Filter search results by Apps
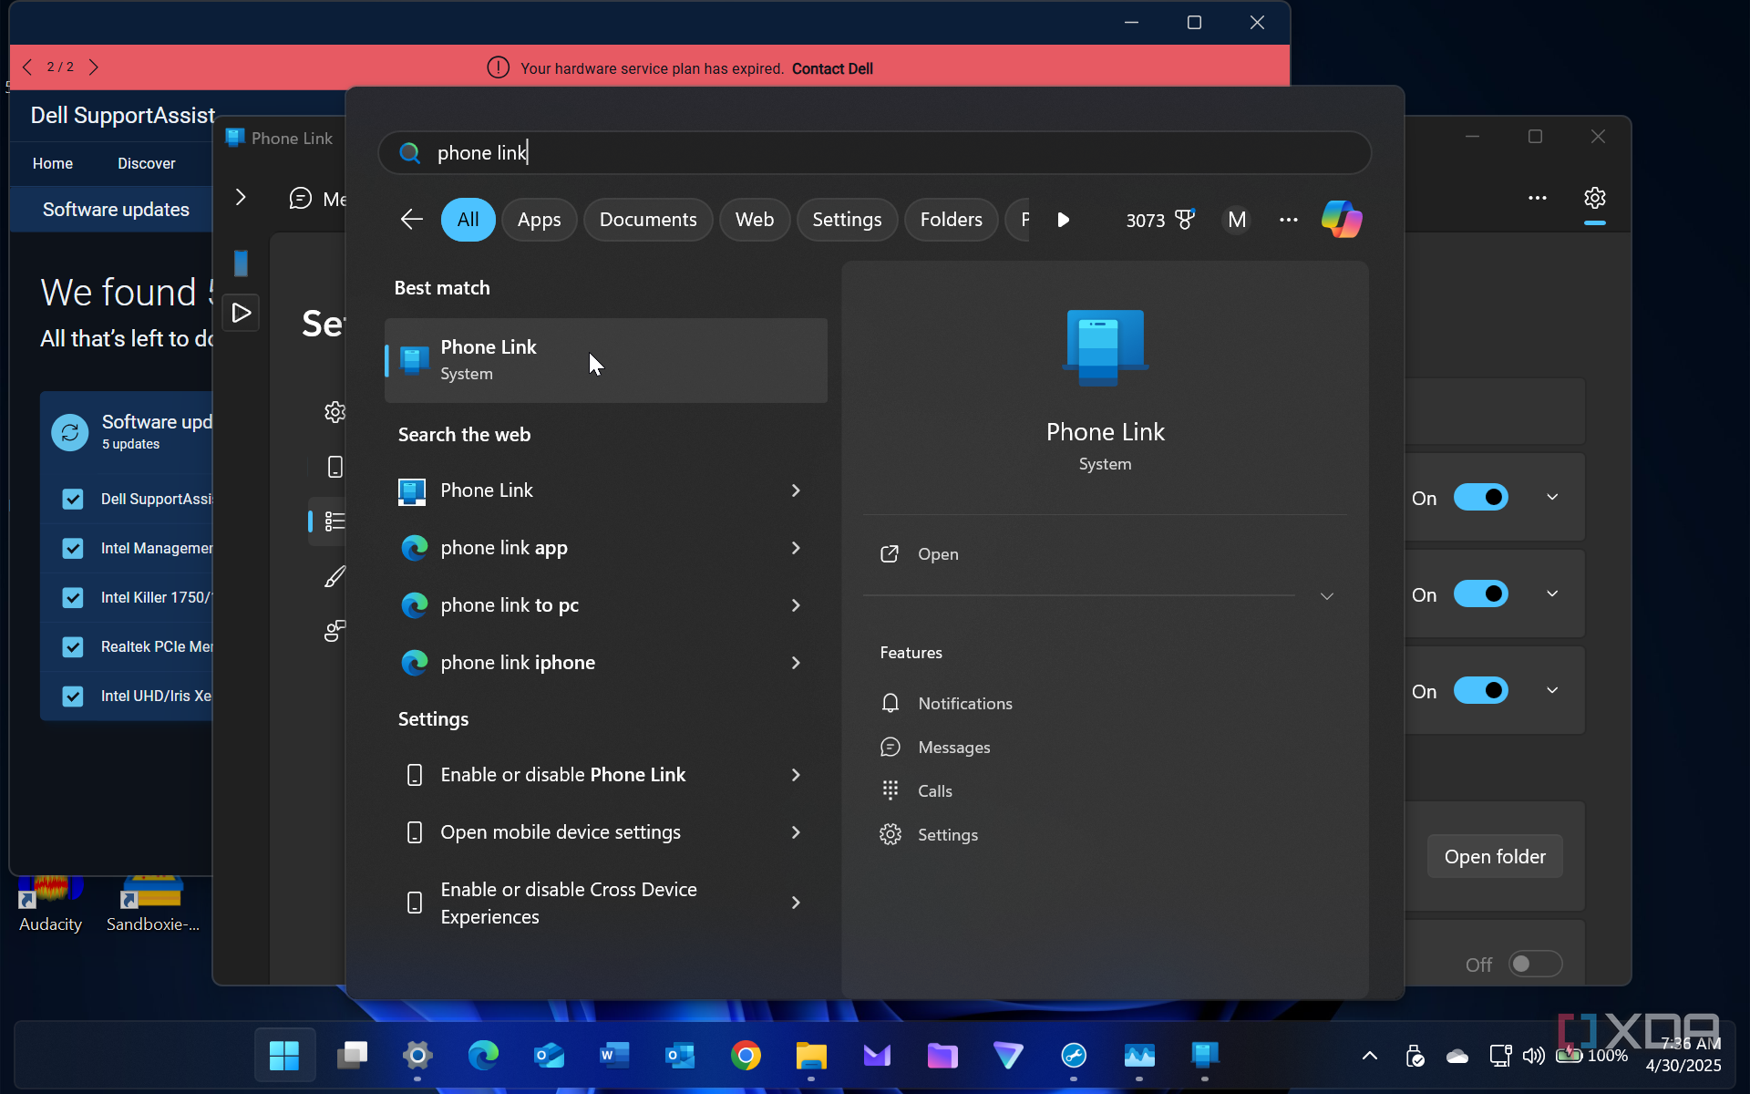 [539, 219]
